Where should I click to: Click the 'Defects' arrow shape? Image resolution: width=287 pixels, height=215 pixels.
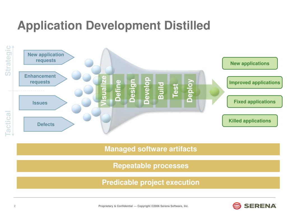click(49, 124)
